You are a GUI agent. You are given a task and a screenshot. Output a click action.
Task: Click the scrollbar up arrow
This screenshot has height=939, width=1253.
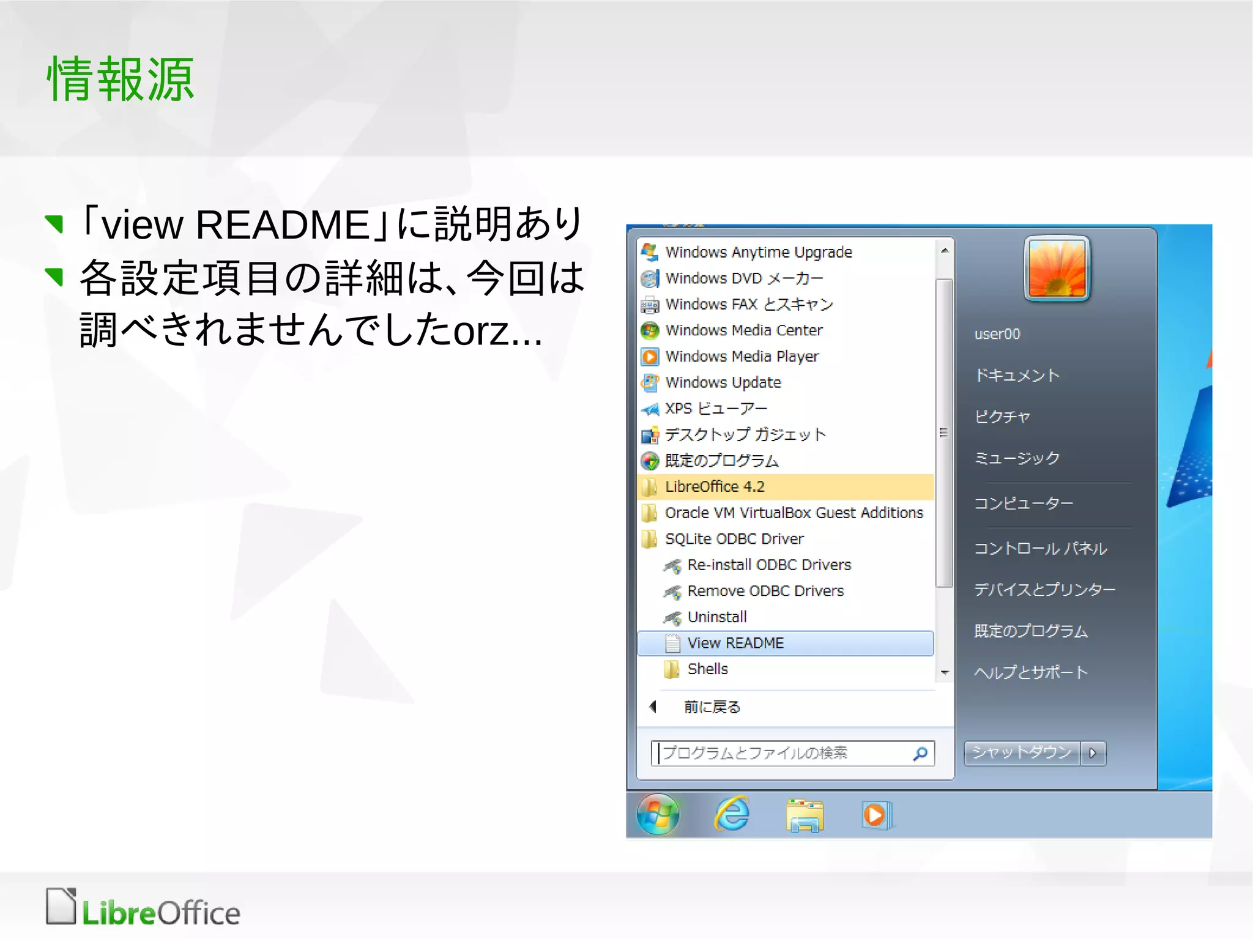pyautogui.click(x=945, y=250)
